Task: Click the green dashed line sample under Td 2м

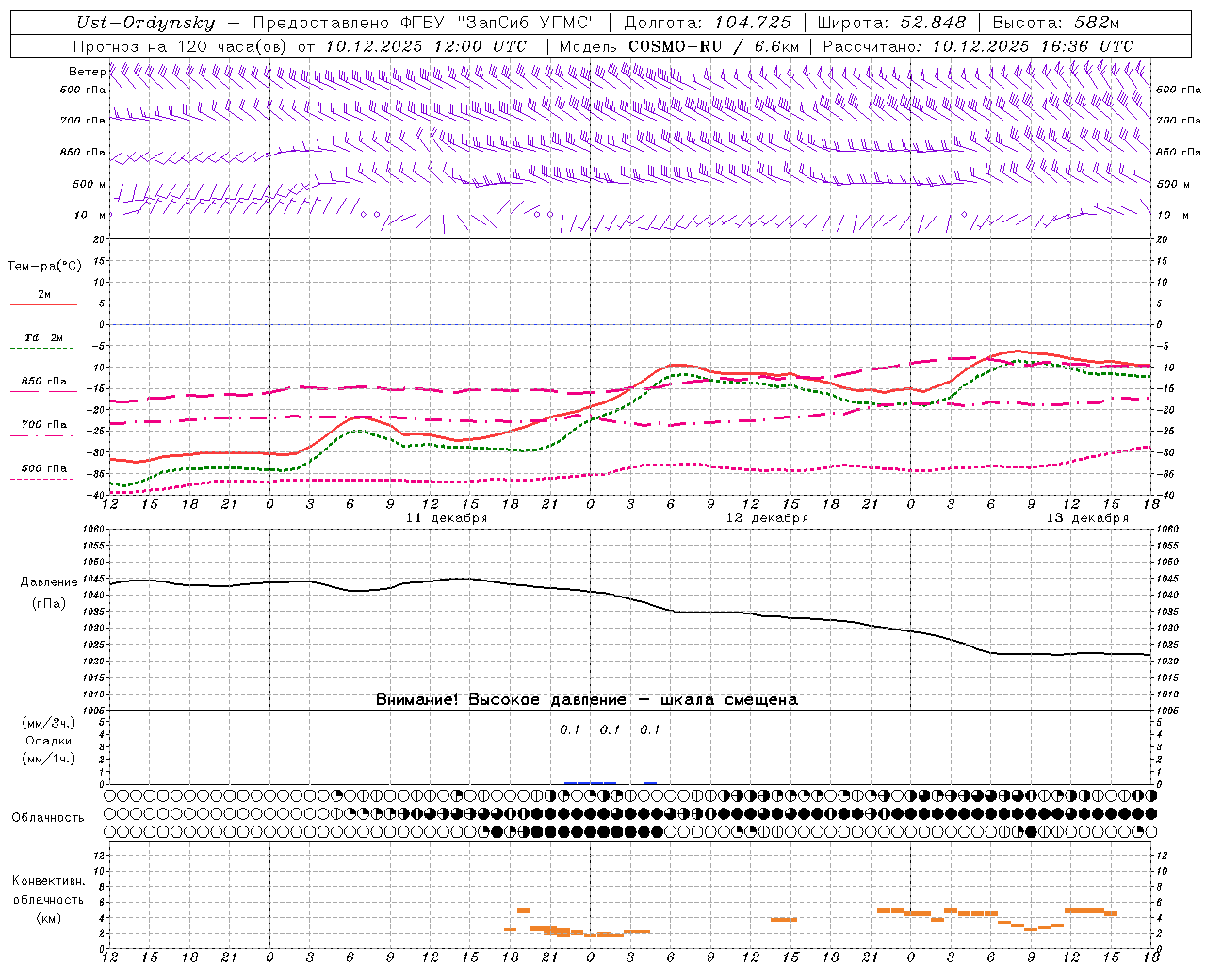Action: pyautogui.click(x=42, y=349)
